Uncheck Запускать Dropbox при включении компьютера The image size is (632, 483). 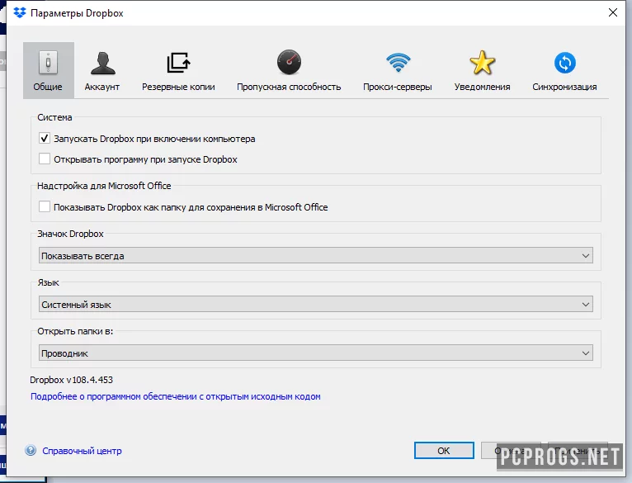[45, 139]
